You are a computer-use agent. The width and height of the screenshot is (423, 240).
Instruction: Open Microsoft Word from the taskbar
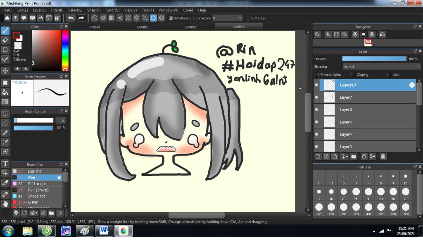point(104,231)
